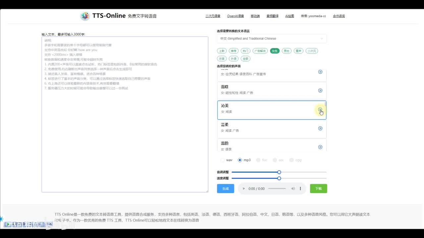The height and width of the screenshot is (238, 424).
Task: Click the TTS-Online logo icon
Action: pos(85,16)
